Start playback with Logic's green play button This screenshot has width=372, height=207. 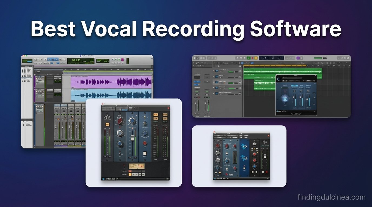[248, 58]
